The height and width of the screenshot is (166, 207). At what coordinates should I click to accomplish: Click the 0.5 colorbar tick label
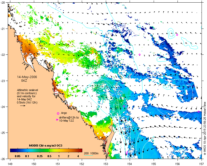49,156
